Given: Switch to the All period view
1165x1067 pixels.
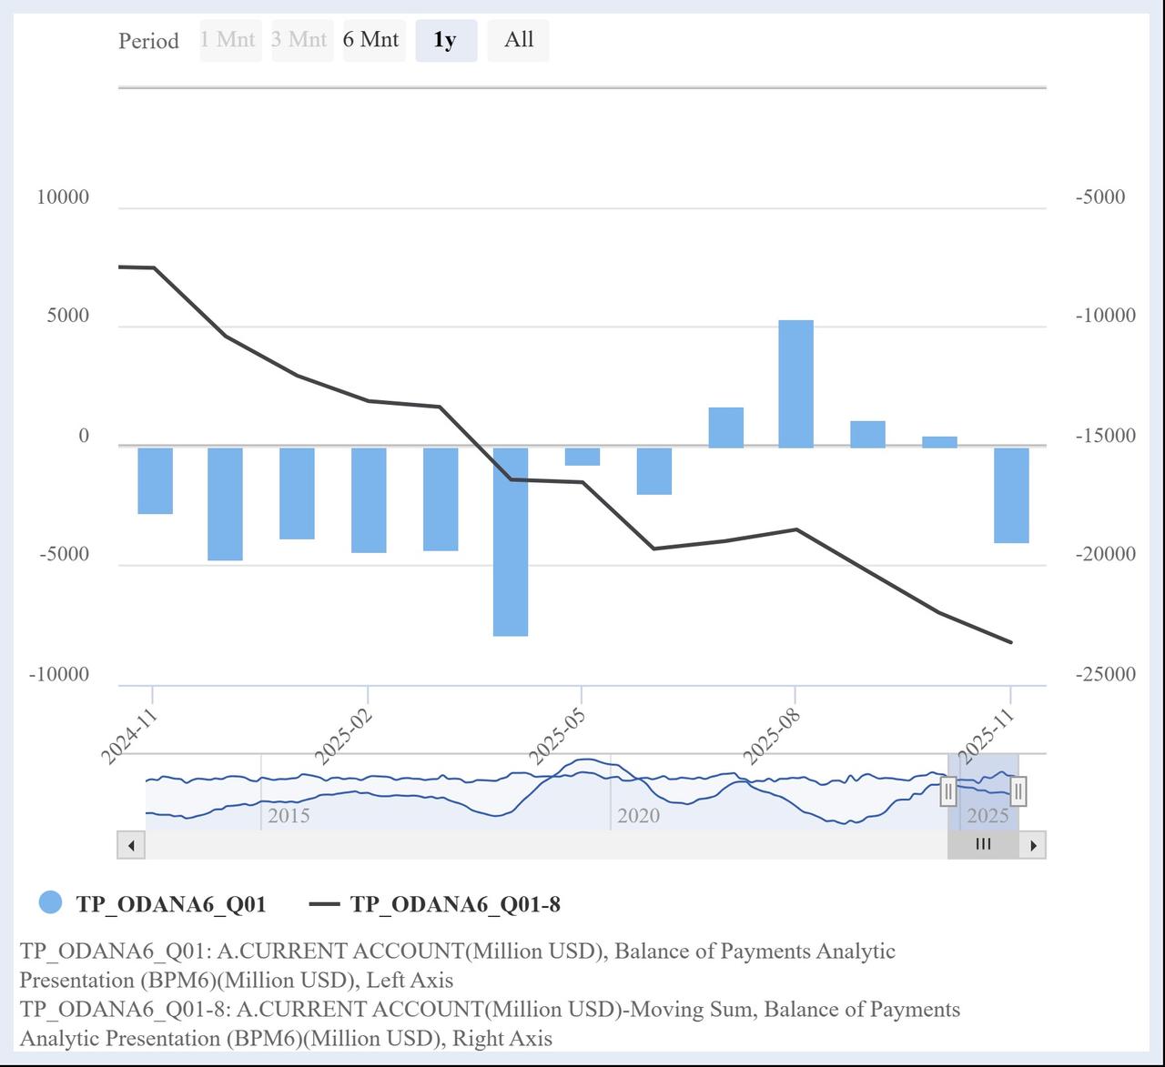Looking at the screenshot, I should tap(518, 40).
